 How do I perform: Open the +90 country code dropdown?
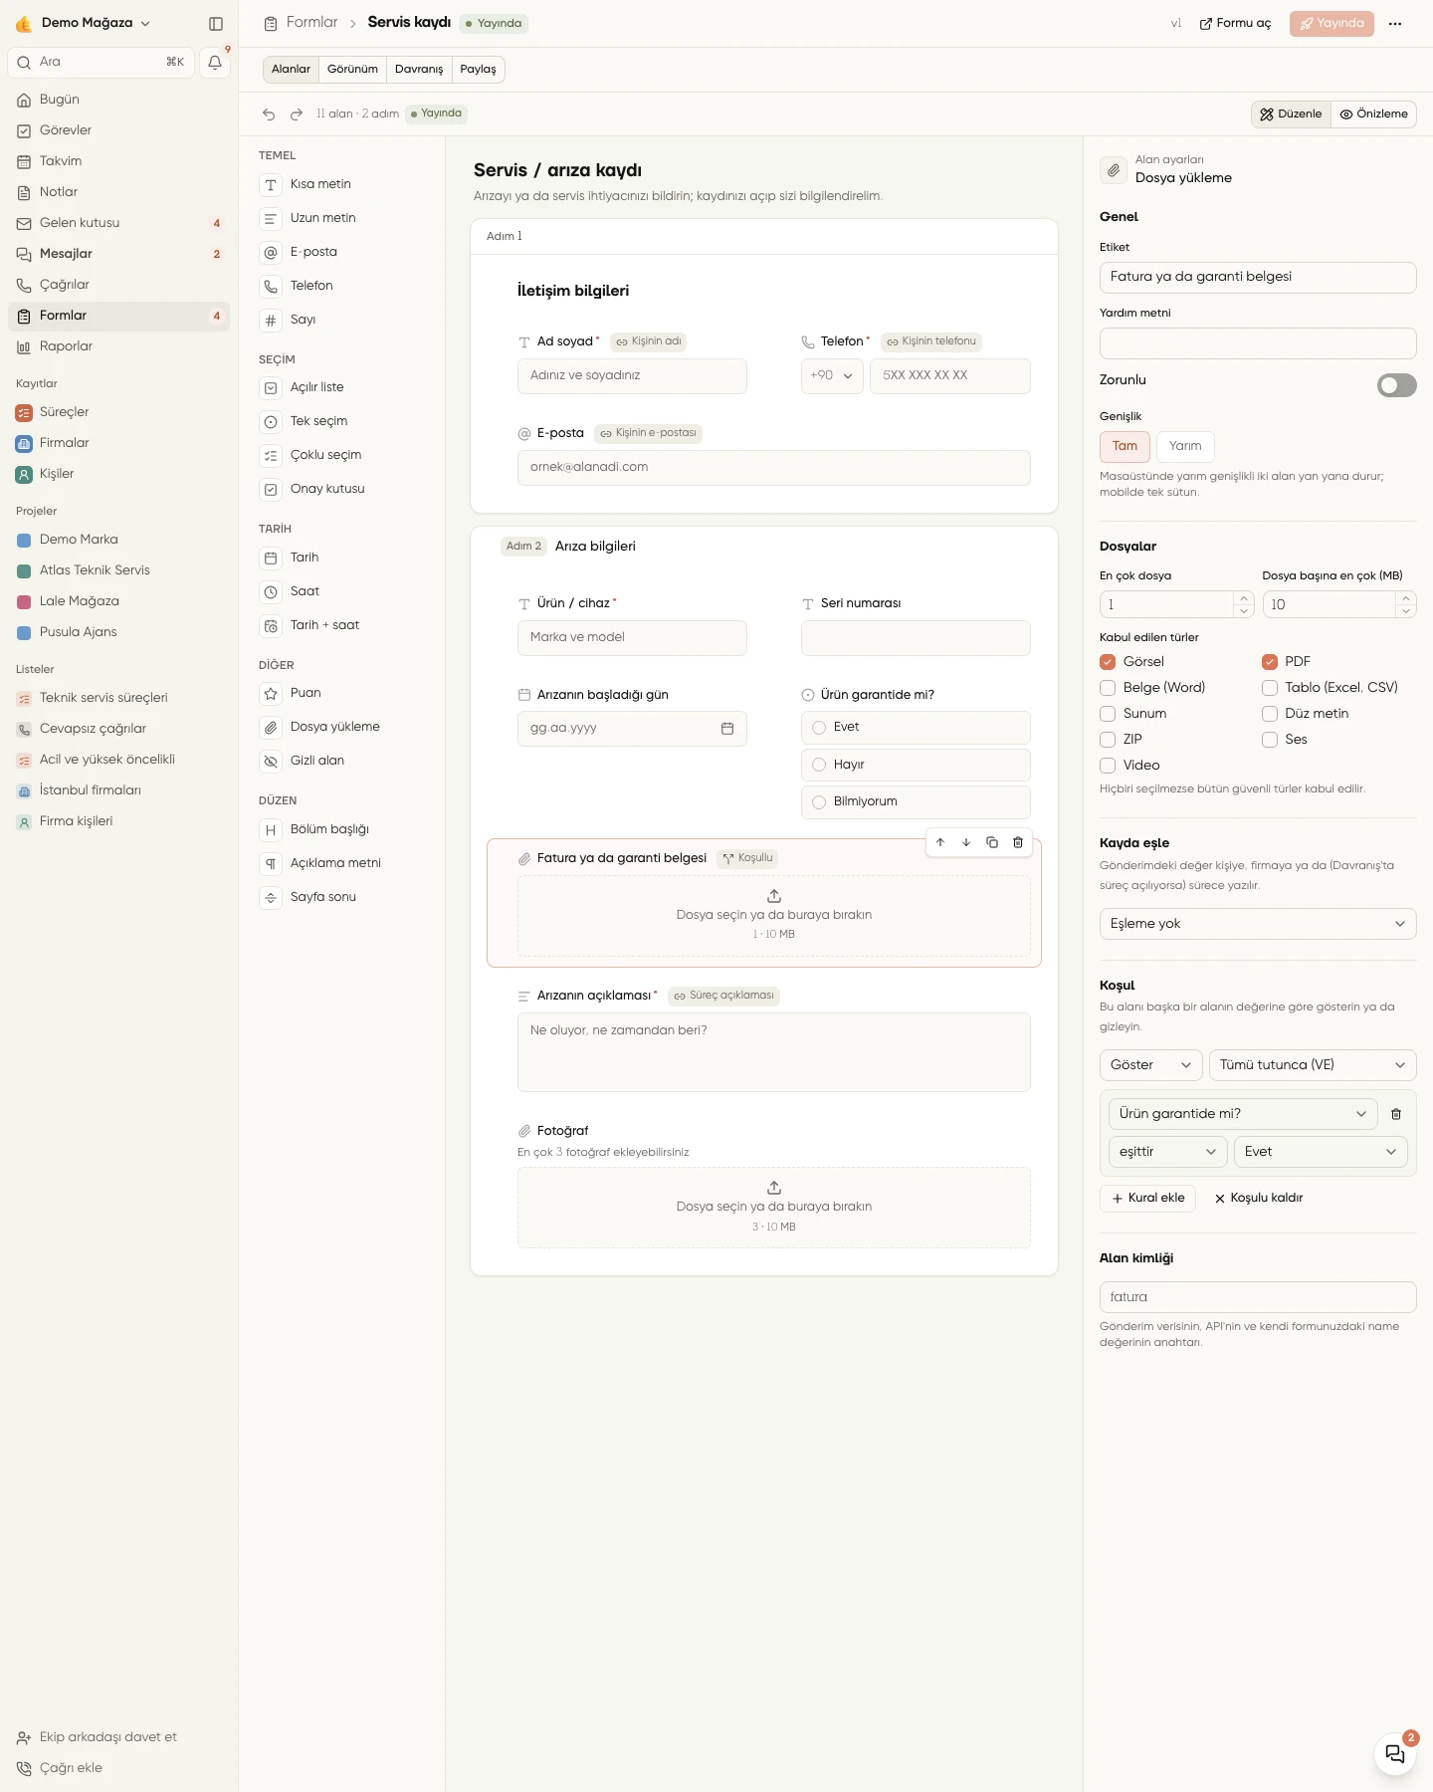832,376
